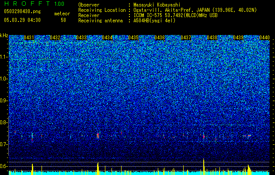Screen dimensions: 275x175
Task: Click the red echo trace near 0439
Action: point(249,136)
